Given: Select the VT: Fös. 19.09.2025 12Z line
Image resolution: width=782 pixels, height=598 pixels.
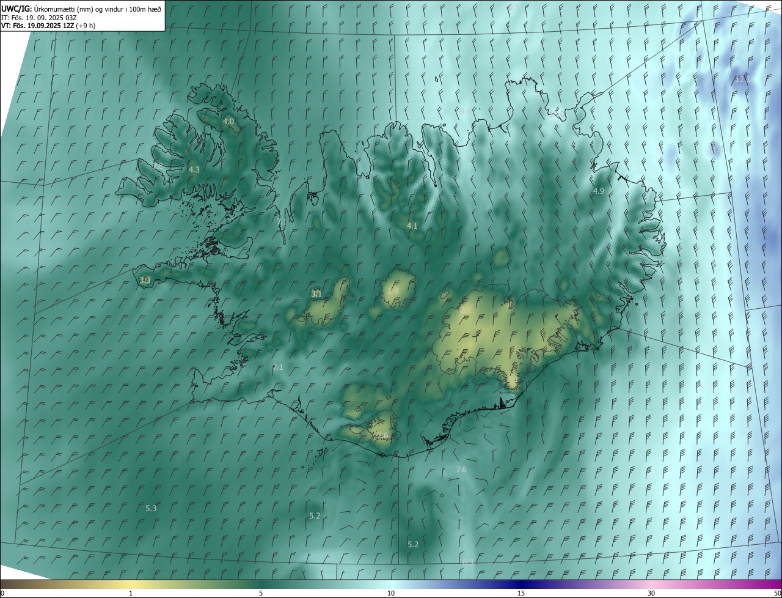Looking at the screenshot, I should click(48, 26).
